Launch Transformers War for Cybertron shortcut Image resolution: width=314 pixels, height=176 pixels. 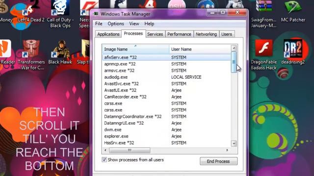tap(31, 55)
